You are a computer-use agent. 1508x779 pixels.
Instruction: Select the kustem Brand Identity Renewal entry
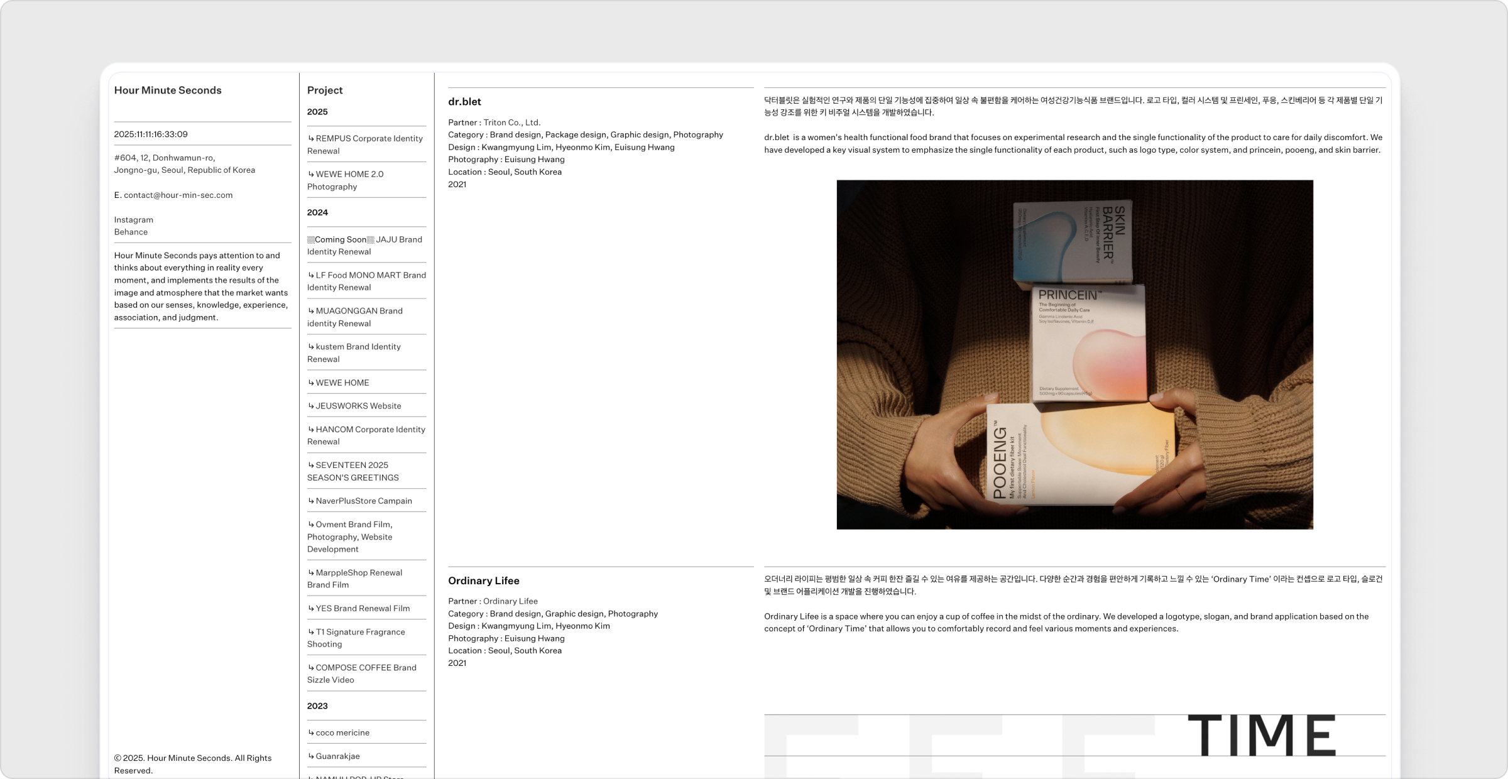[x=354, y=353]
